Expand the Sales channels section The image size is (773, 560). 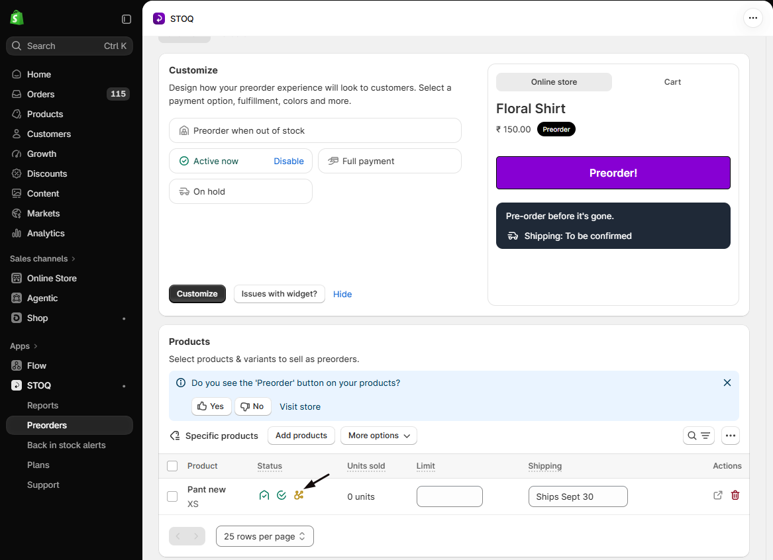tap(43, 259)
